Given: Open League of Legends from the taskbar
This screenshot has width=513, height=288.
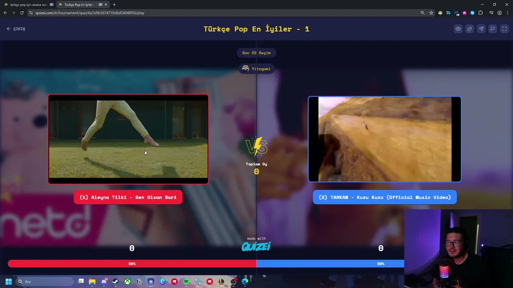Looking at the screenshot, I should click(221, 282).
